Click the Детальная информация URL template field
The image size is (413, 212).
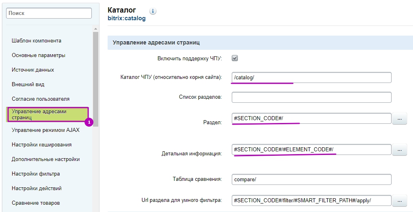pos(311,149)
